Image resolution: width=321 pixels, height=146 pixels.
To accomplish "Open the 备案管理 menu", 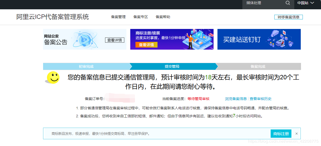I will (x=118, y=17).
